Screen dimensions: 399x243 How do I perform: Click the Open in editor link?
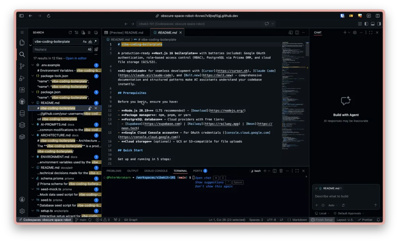tap(76, 58)
